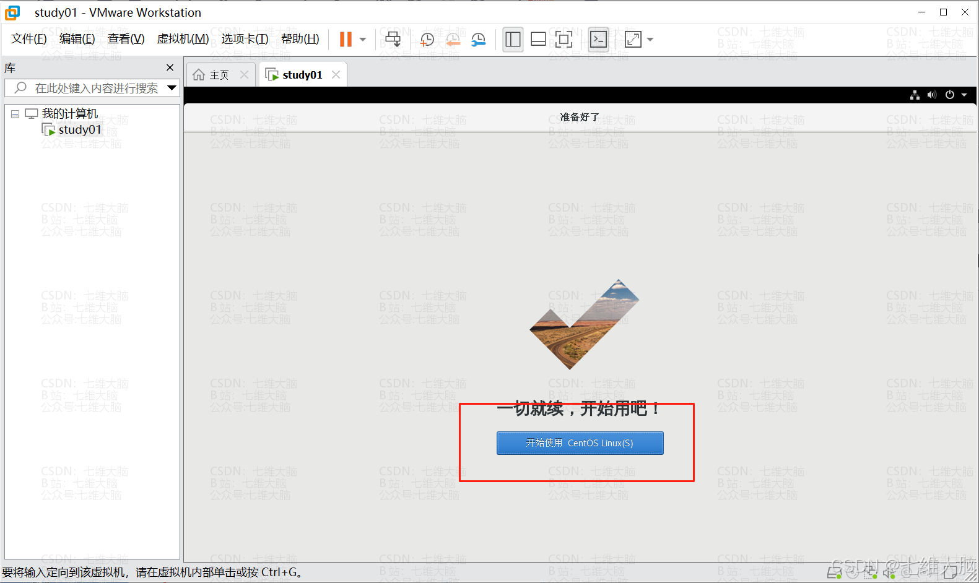Viewport: 979px width, 583px height.
Task: Close the 主页 tab
Action: click(244, 75)
